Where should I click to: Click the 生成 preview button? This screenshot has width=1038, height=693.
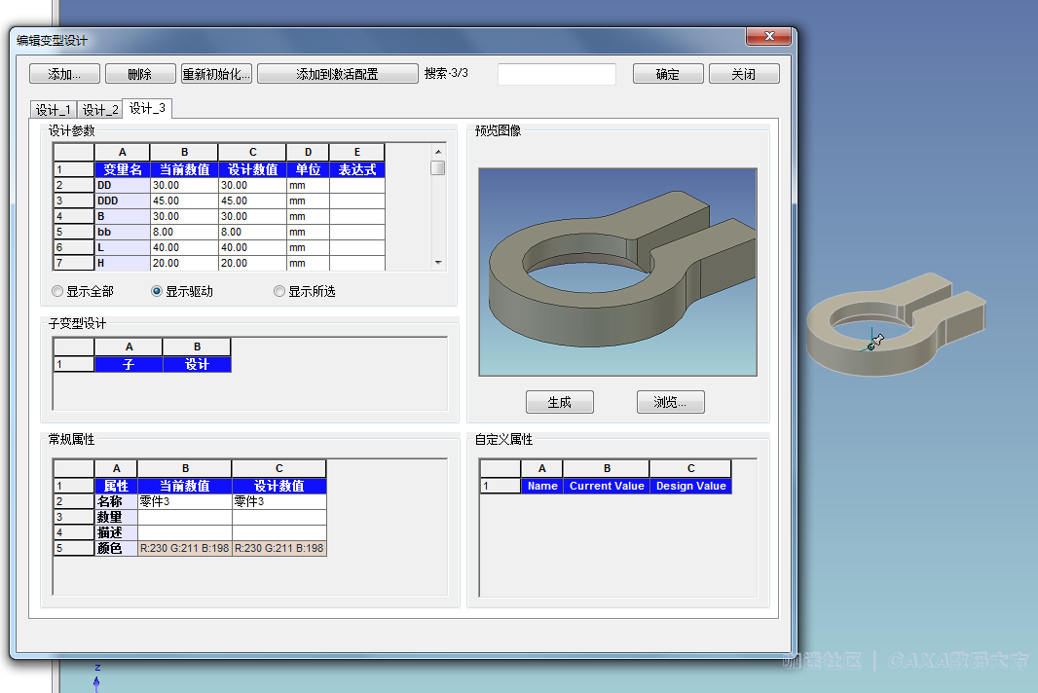coord(559,402)
